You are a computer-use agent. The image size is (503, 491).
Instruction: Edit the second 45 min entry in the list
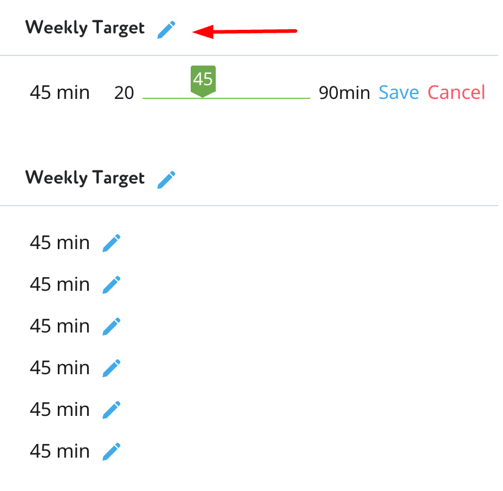tap(111, 285)
